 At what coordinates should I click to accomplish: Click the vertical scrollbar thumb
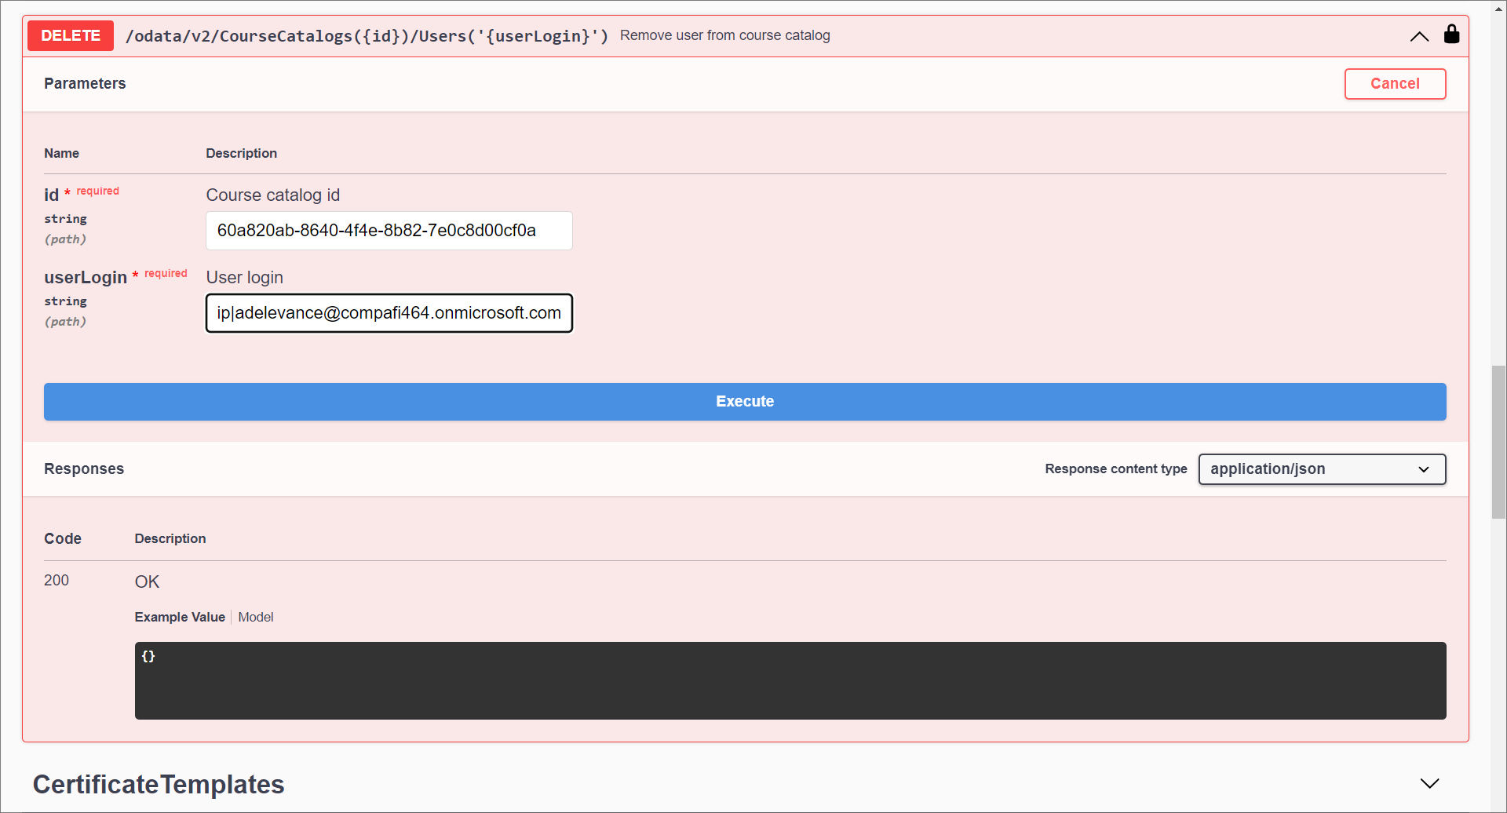pos(1498,441)
